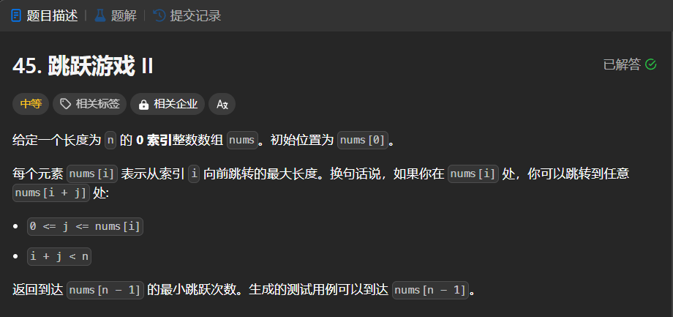Click the 题目描述 document icon
This screenshot has width=673, height=317.
pos(16,16)
